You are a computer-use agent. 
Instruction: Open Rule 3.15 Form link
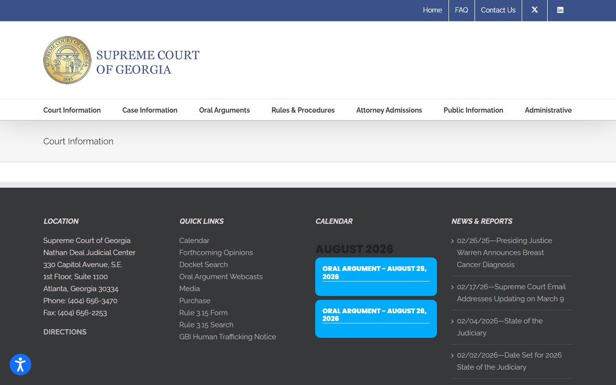click(204, 313)
